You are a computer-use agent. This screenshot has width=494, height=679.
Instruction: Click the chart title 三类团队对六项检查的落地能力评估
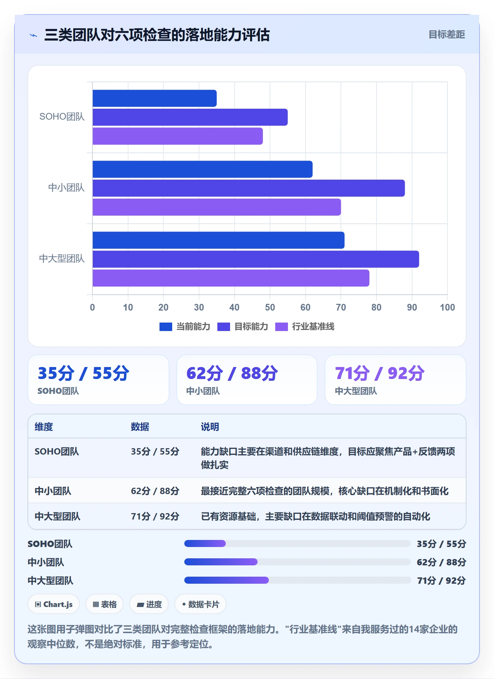(157, 35)
